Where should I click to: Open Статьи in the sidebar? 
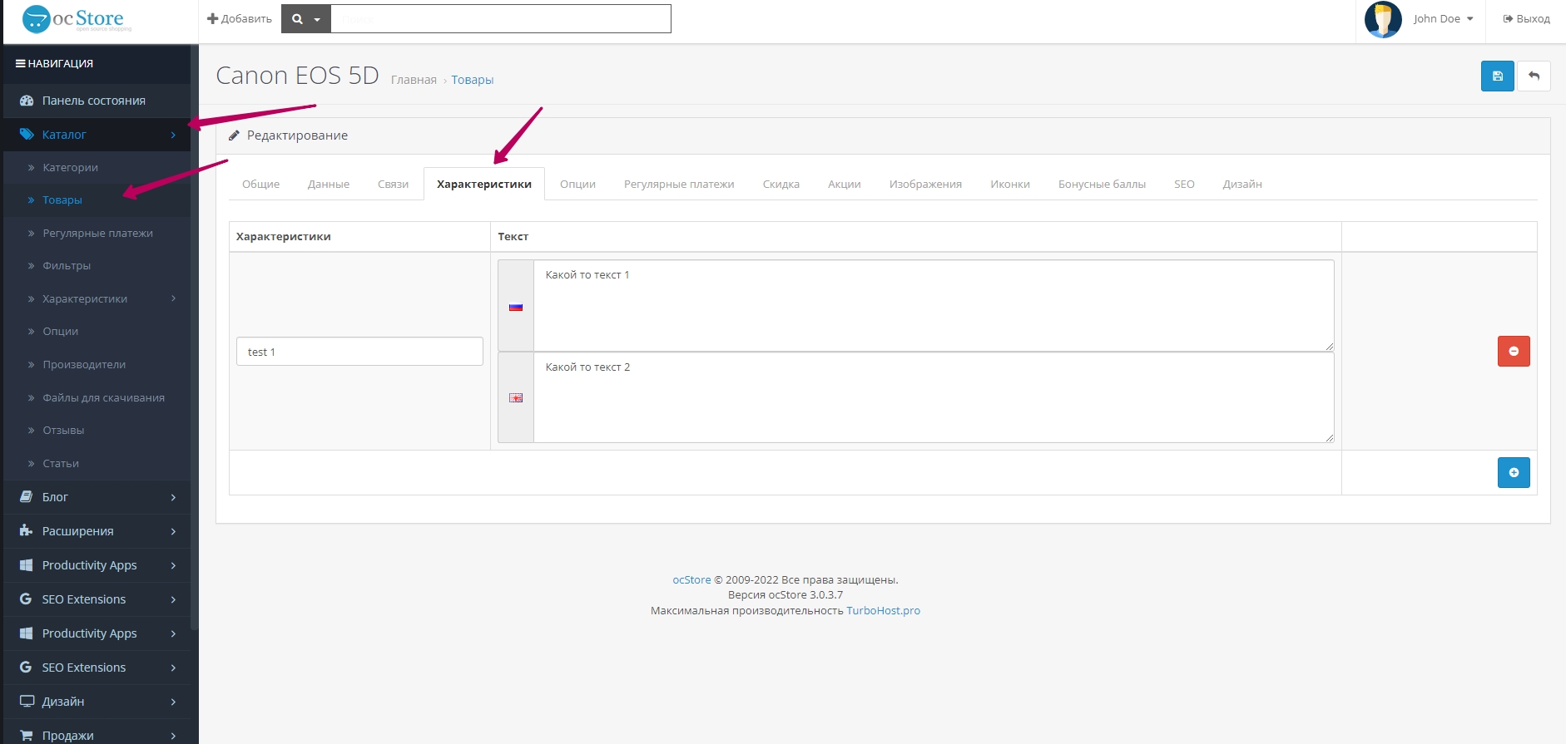coord(61,464)
